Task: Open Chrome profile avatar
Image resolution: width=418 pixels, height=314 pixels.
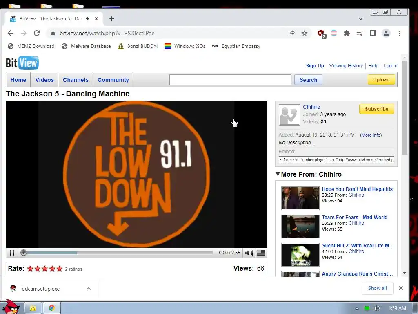Action: pos(386,33)
